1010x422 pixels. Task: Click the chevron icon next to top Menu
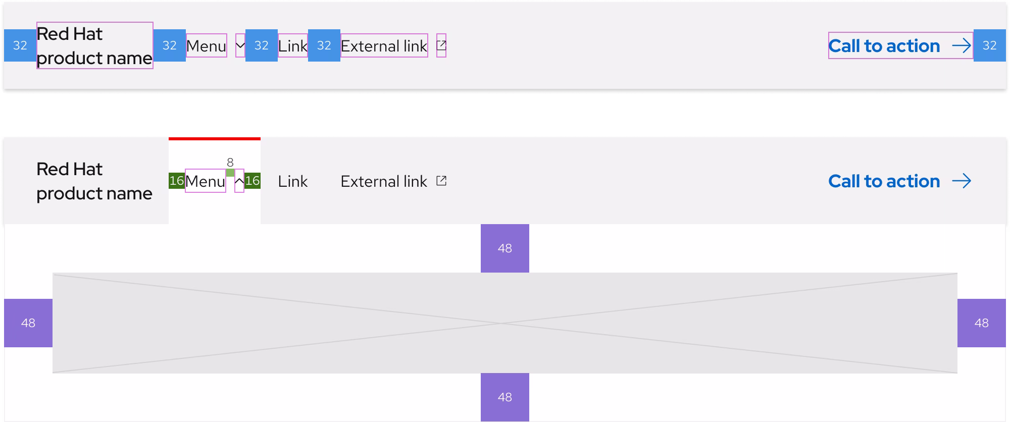click(239, 45)
